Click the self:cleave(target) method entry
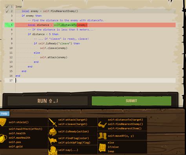Viewport: 186px width, 155px height. pos(73,124)
